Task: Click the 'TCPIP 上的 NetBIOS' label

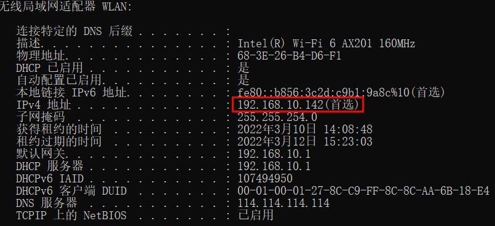Action: pos(71,215)
